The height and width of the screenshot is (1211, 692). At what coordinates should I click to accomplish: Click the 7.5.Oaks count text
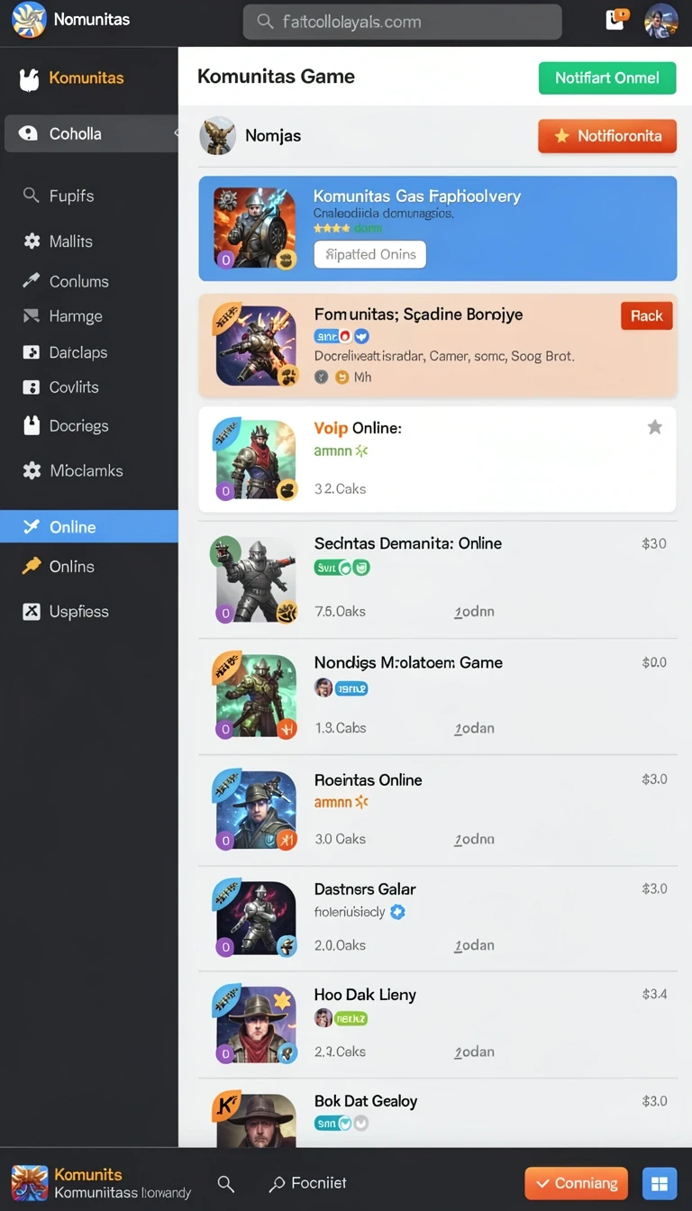pyautogui.click(x=340, y=611)
